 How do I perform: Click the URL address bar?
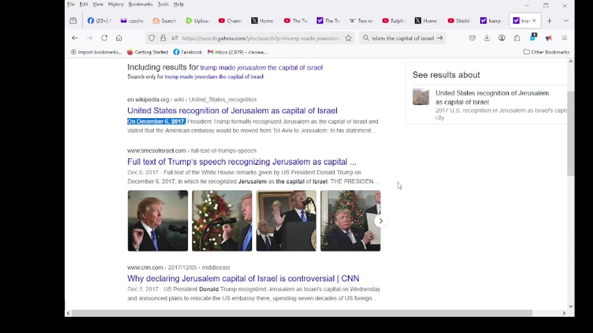pos(260,38)
